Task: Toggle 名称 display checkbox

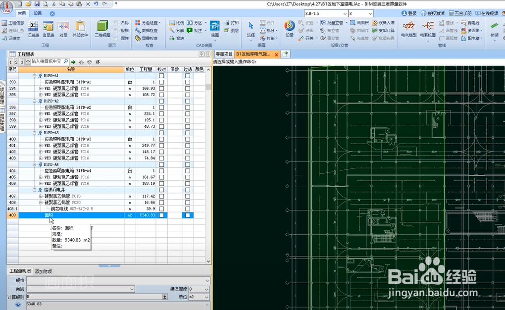Action: point(116,23)
